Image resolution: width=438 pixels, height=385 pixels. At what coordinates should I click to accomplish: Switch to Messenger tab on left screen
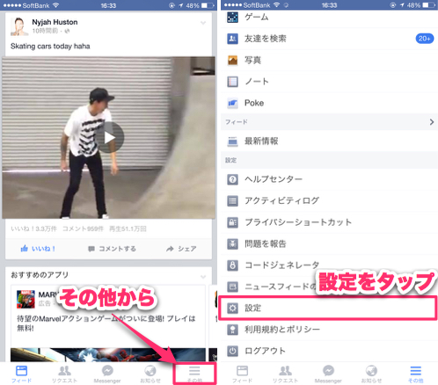click(107, 374)
